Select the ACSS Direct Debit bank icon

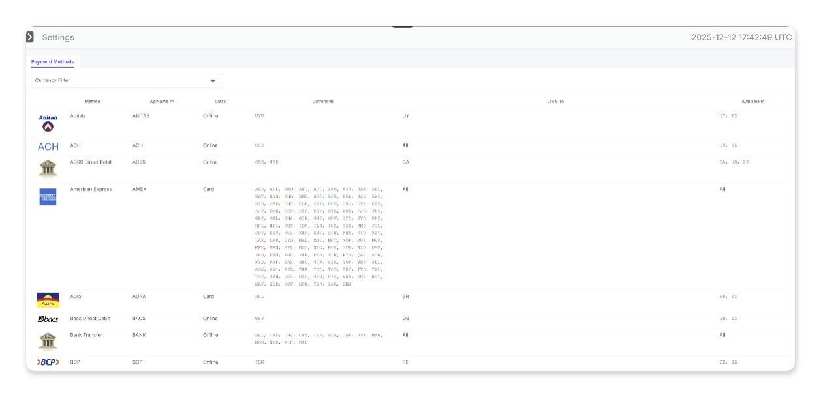coord(48,168)
